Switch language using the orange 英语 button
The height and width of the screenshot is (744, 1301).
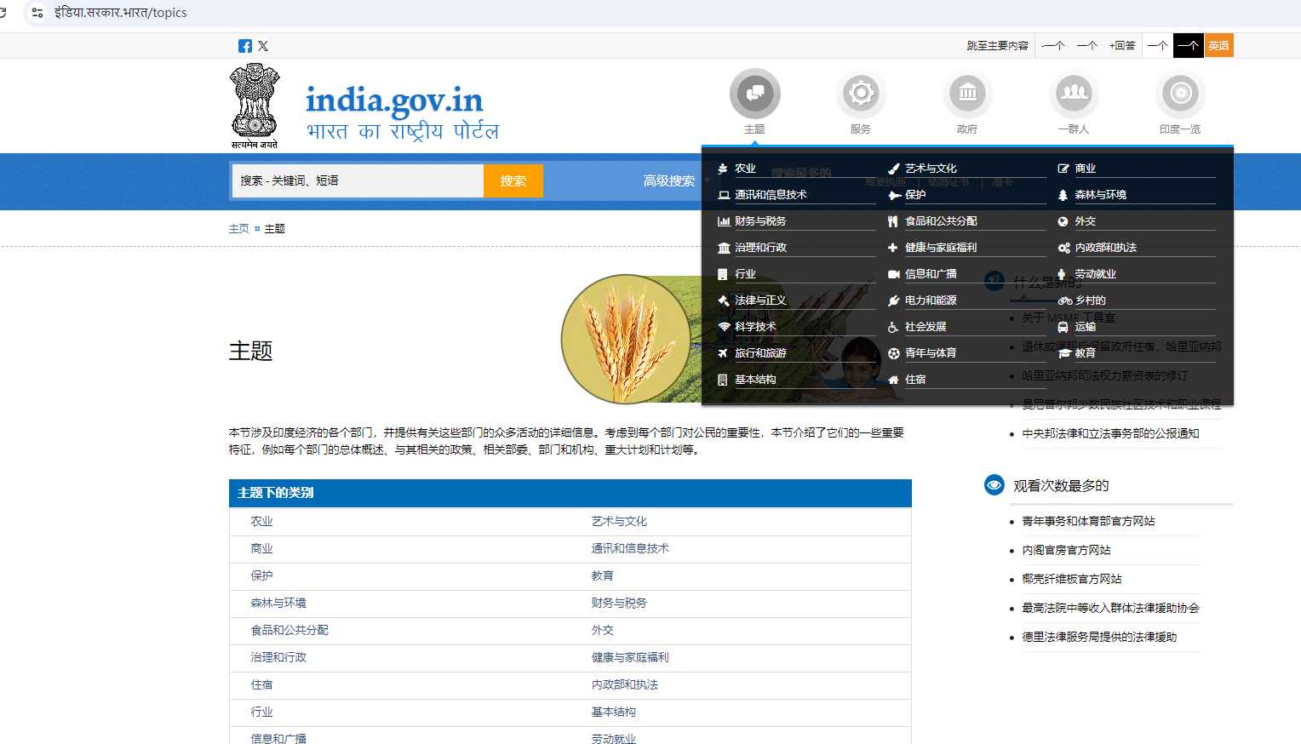pyautogui.click(x=1218, y=46)
